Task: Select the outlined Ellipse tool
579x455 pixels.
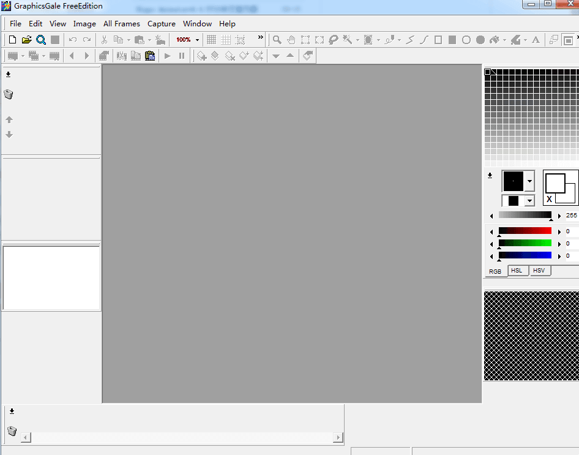Action: point(466,40)
